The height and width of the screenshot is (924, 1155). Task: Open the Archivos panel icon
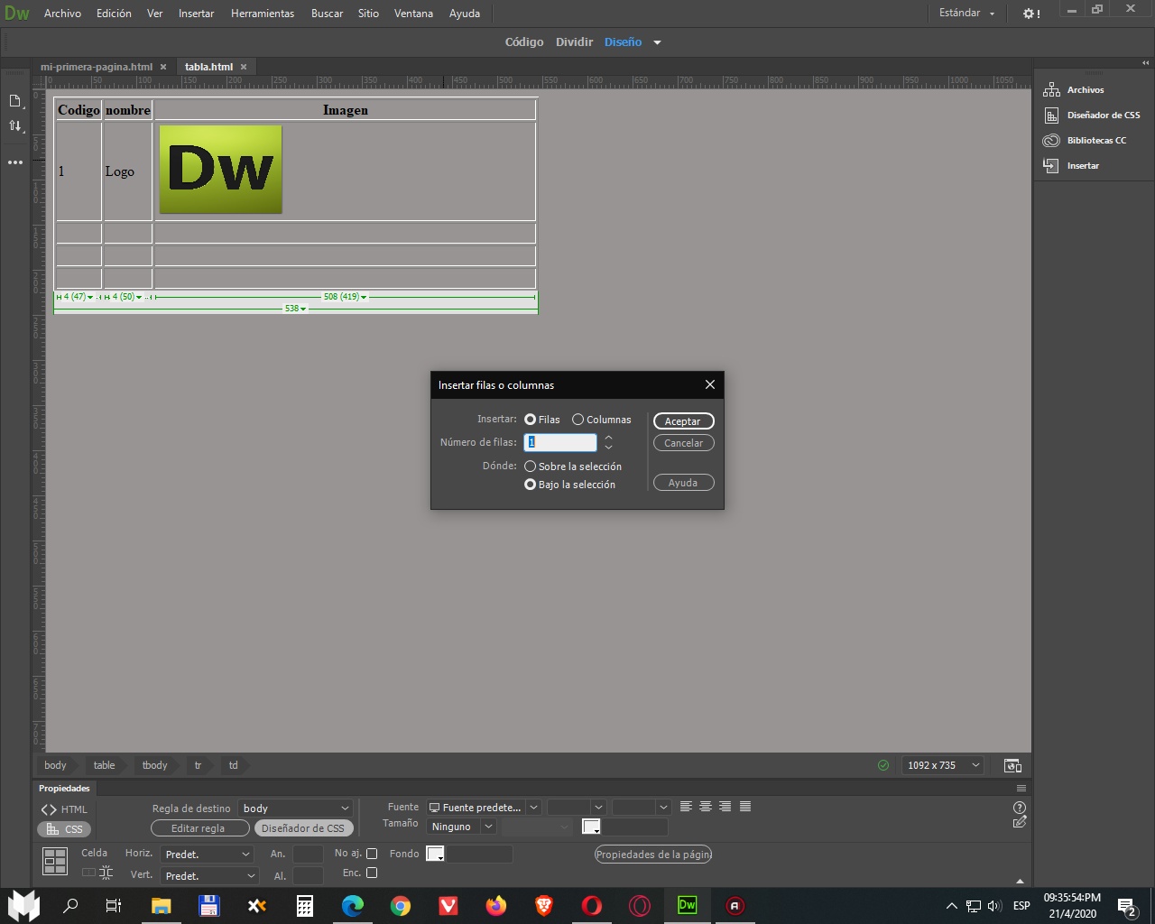1051,89
